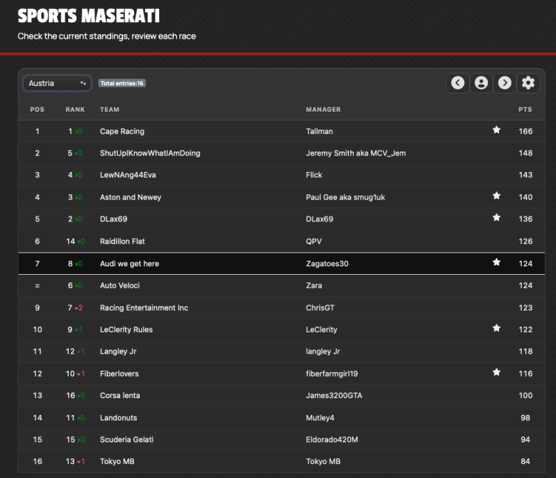Click manager Tallman
The image size is (556, 478).
point(320,131)
